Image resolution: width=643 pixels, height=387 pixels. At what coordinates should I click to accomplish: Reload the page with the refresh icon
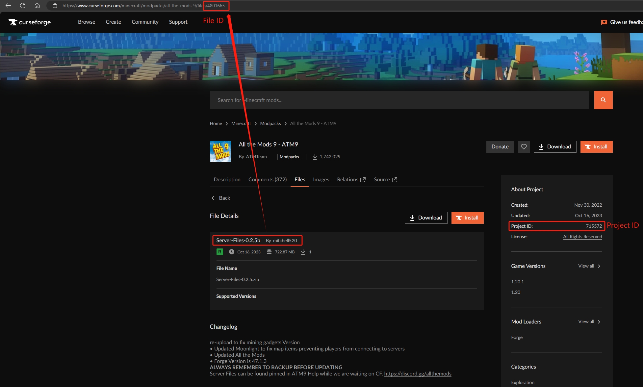click(x=23, y=6)
